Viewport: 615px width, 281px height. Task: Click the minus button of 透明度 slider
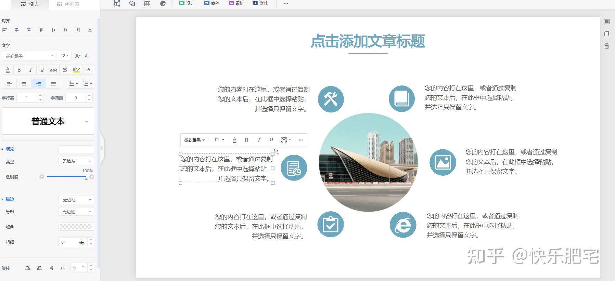point(42,177)
